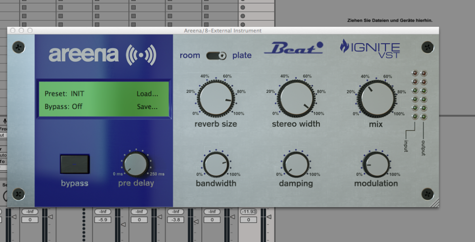Image resolution: width=475 pixels, height=242 pixels.
Task: Click the 'input' meter label
Action: click(x=406, y=146)
